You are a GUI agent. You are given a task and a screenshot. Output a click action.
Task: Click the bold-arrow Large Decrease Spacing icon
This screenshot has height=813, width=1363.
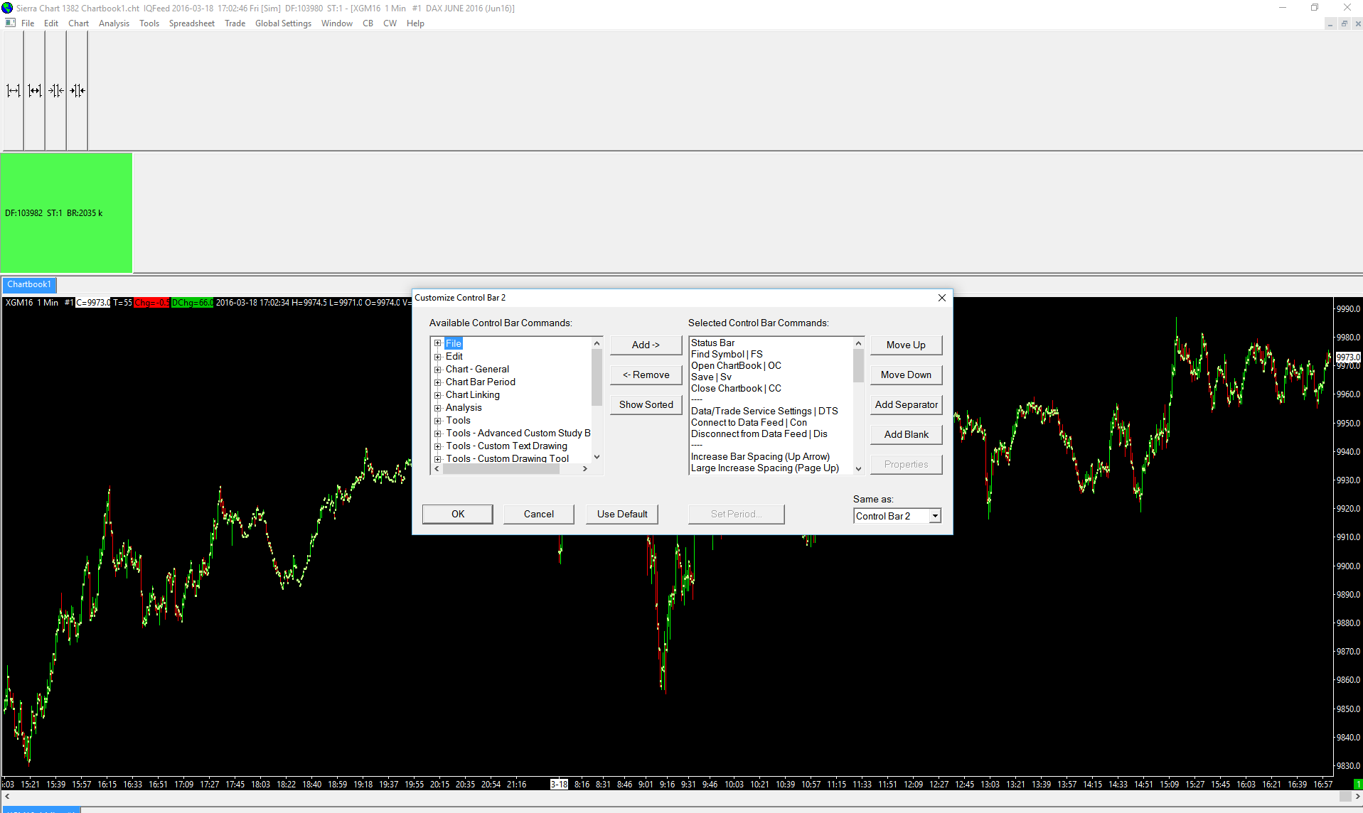pyautogui.click(x=77, y=90)
